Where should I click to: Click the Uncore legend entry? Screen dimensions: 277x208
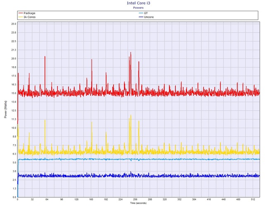click(x=146, y=17)
